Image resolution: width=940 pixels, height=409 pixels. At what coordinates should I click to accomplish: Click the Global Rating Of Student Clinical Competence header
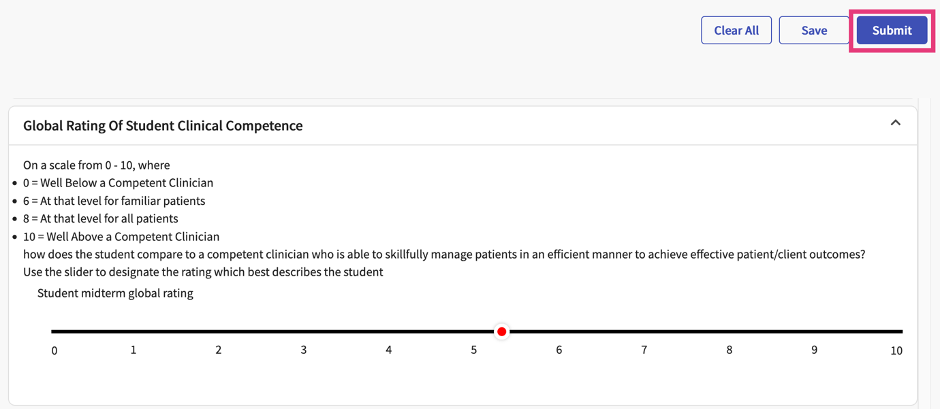pyautogui.click(x=163, y=126)
